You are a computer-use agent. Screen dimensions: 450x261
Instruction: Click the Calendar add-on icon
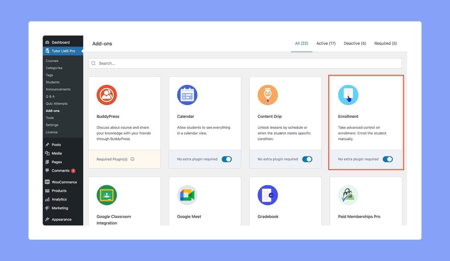[187, 95]
